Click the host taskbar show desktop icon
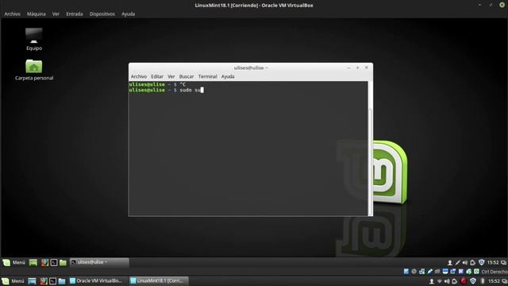 tap(32, 280)
